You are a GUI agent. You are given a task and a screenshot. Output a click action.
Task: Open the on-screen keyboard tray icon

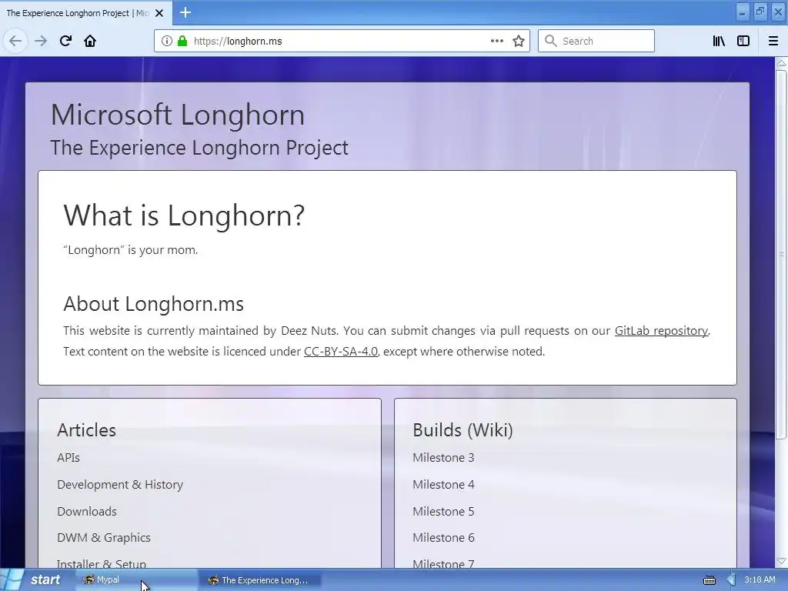click(709, 580)
